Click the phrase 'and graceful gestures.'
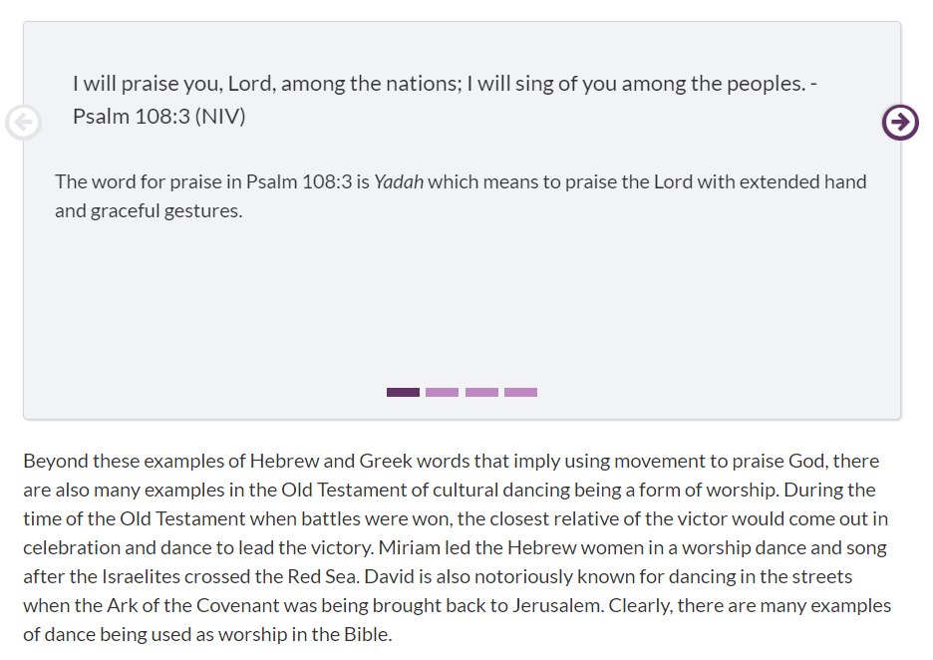This screenshot has height=660, width=933. tap(149, 210)
